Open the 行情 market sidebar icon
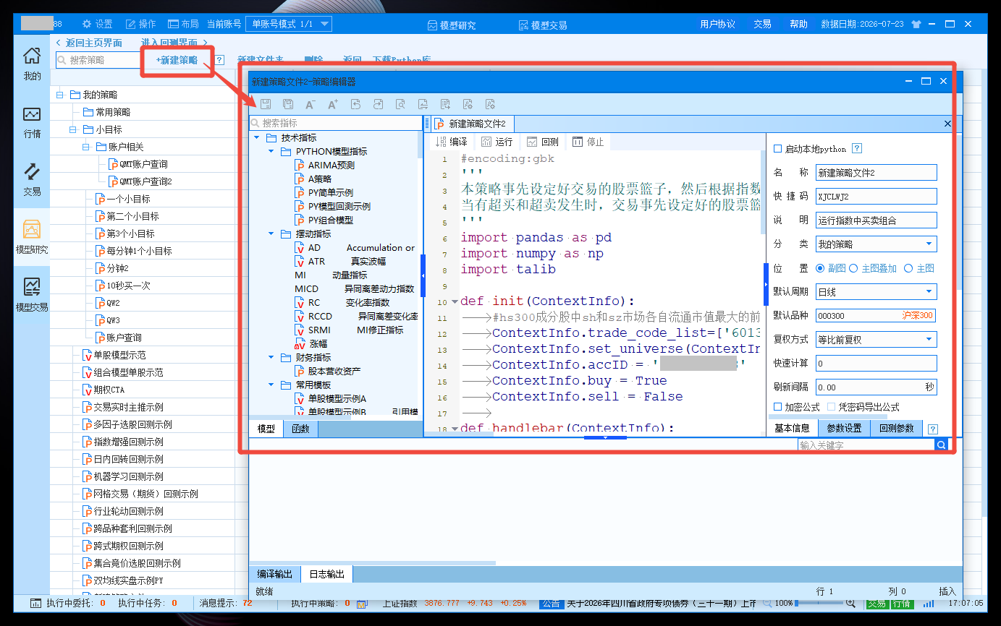This screenshot has height=626, width=1001. pyautogui.click(x=32, y=121)
